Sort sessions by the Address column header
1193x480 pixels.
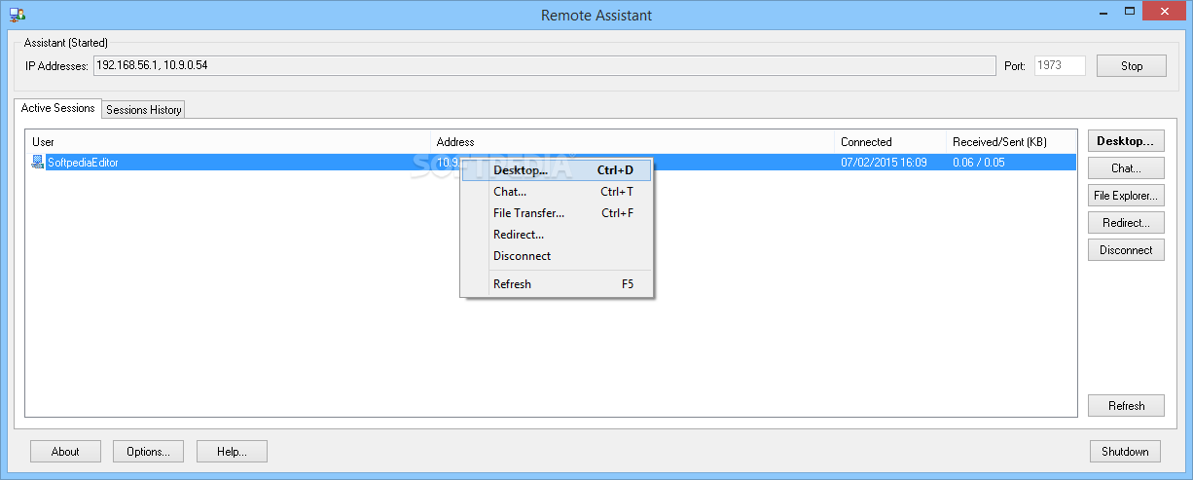tap(633, 142)
